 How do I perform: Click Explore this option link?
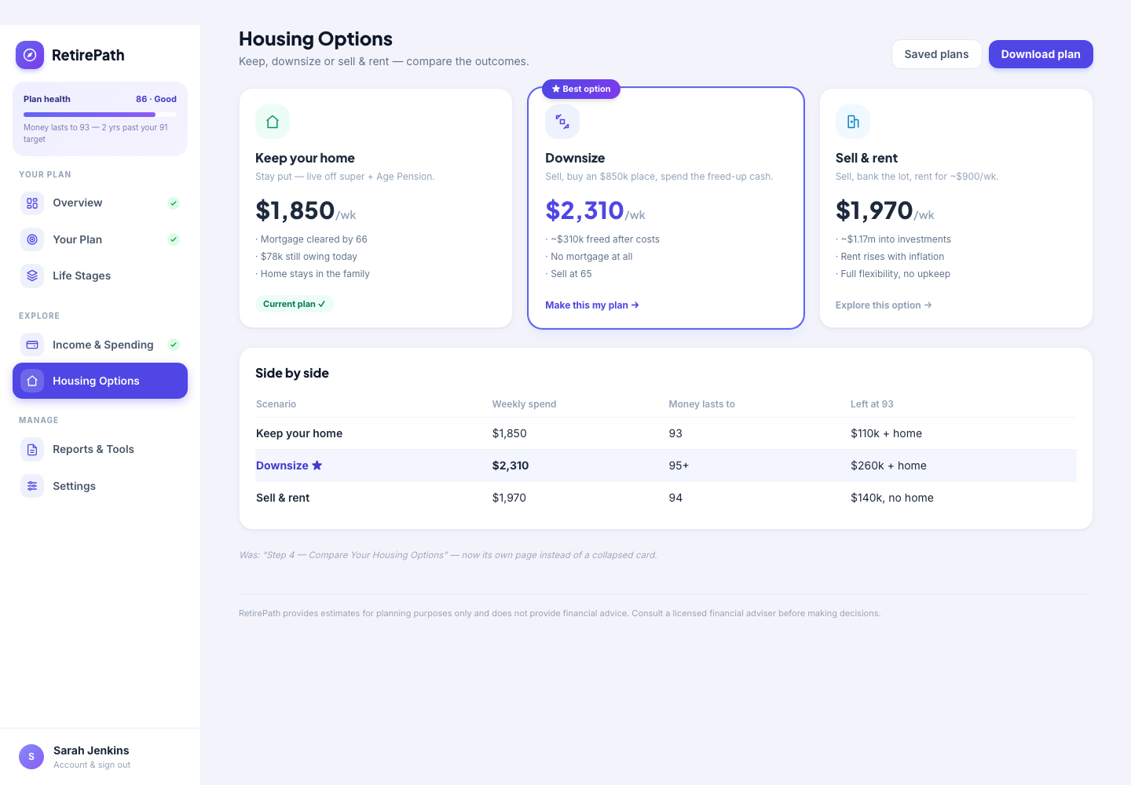coord(884,305)
